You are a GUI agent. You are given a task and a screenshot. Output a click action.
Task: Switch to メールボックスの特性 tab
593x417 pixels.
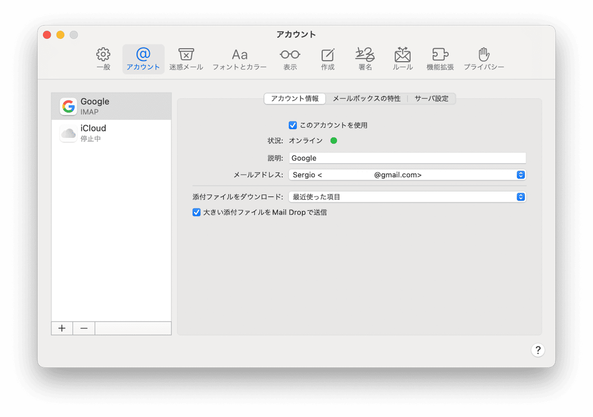point(366,98)
